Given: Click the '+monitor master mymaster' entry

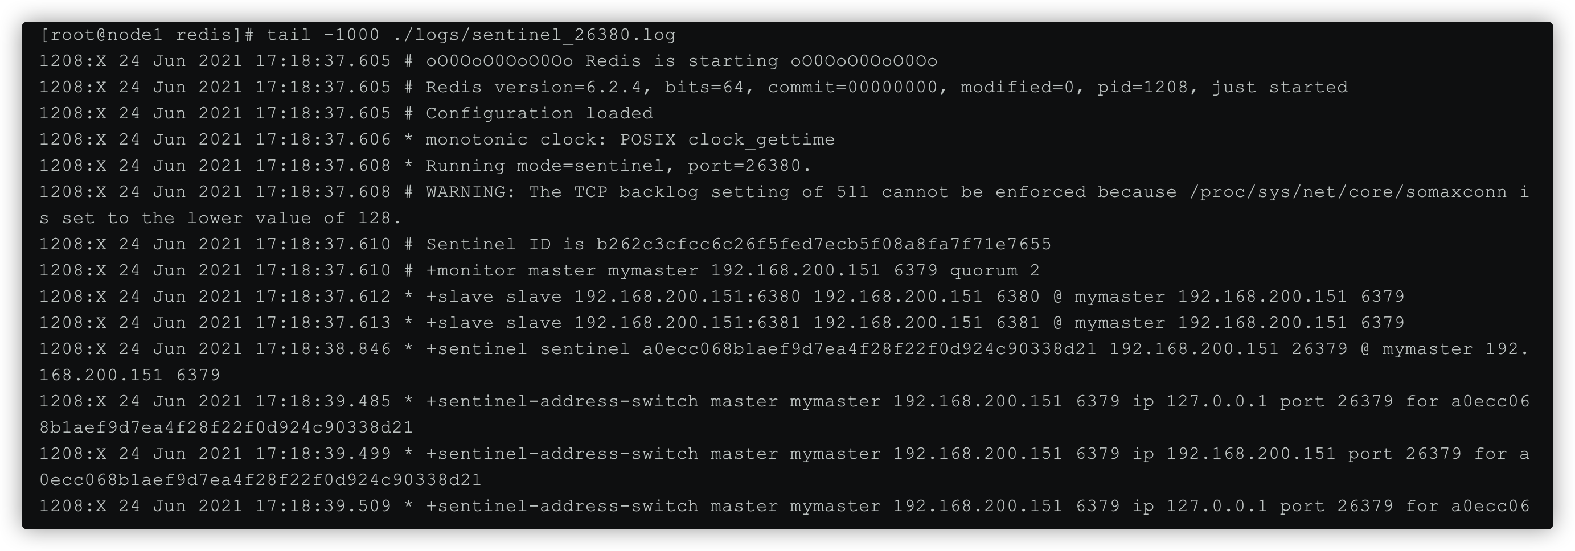Looking at the screenshot, I should tap(562, 270).
